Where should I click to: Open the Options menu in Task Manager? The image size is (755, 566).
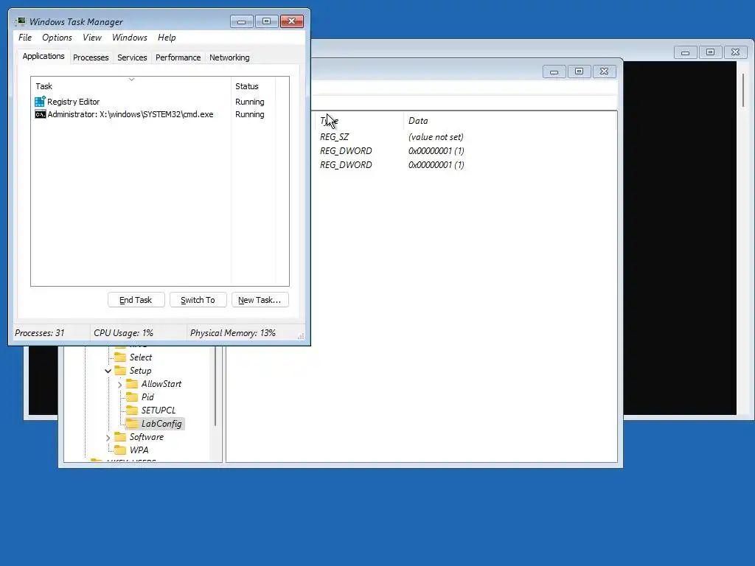click(57, 38)
